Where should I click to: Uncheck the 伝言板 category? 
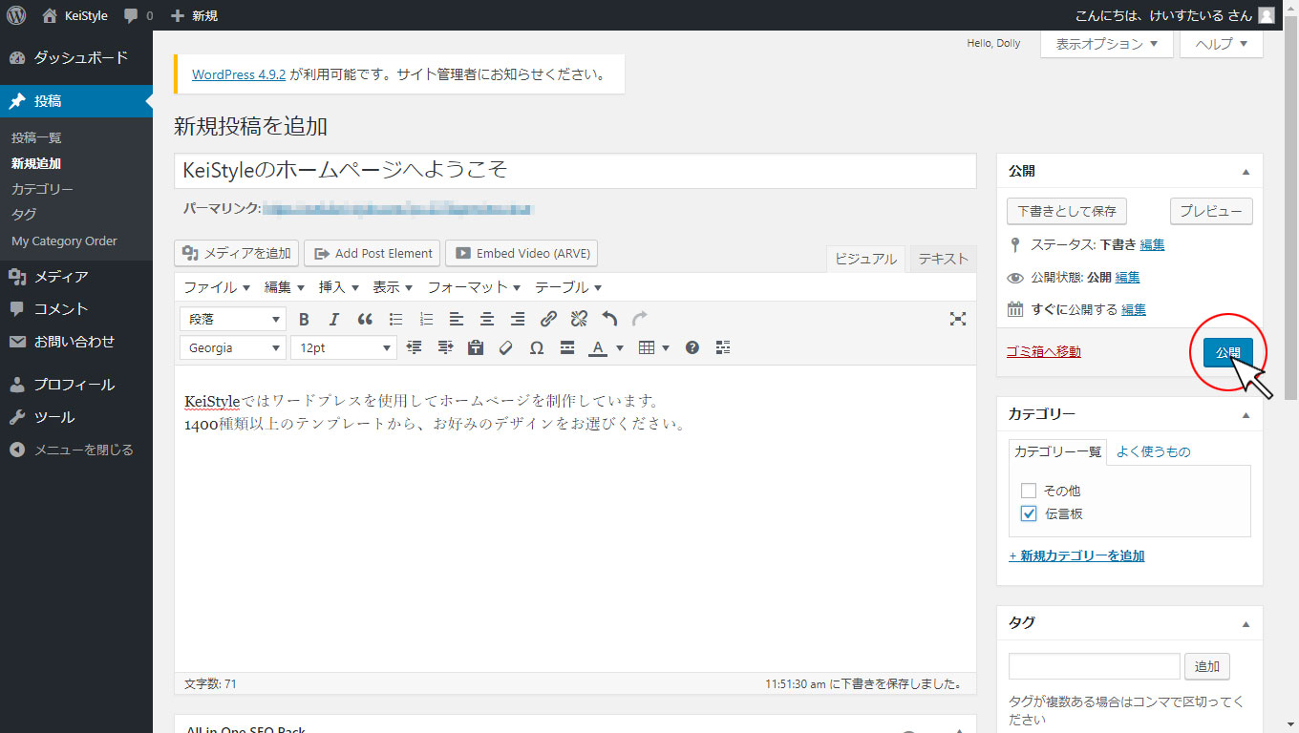tap(1029, 513)
